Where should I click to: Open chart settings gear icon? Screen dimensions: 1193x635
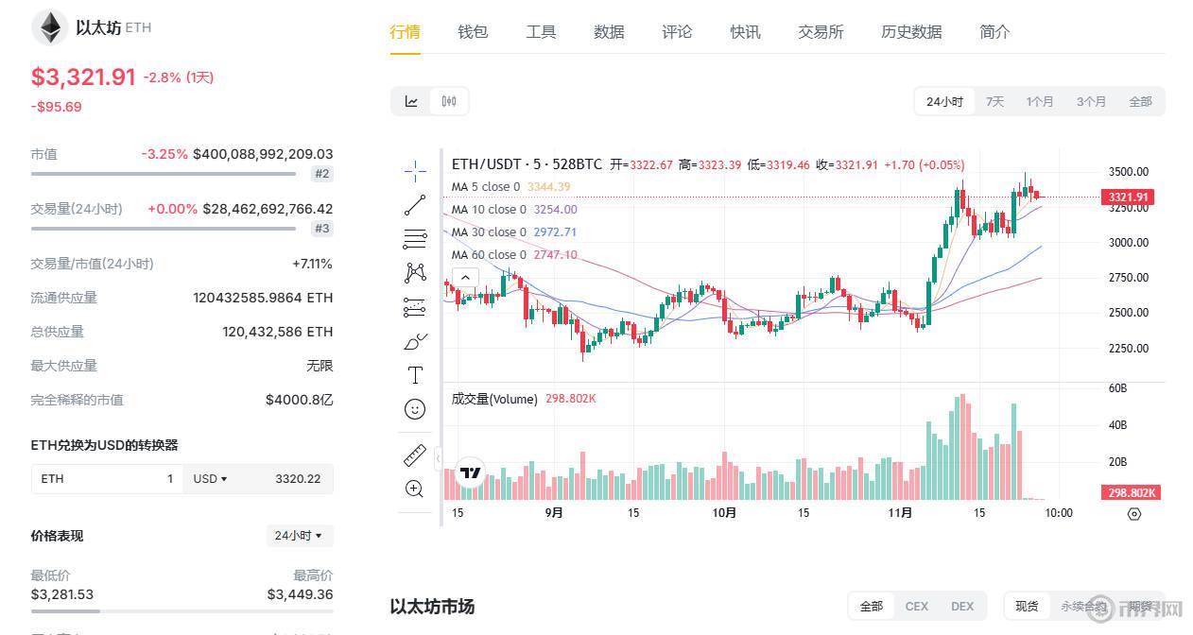[x=1134, y=514]
